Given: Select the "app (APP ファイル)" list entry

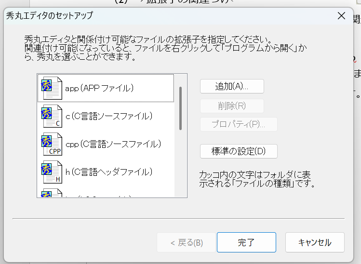Looking at the screenshot, I should tap(99, 88).
